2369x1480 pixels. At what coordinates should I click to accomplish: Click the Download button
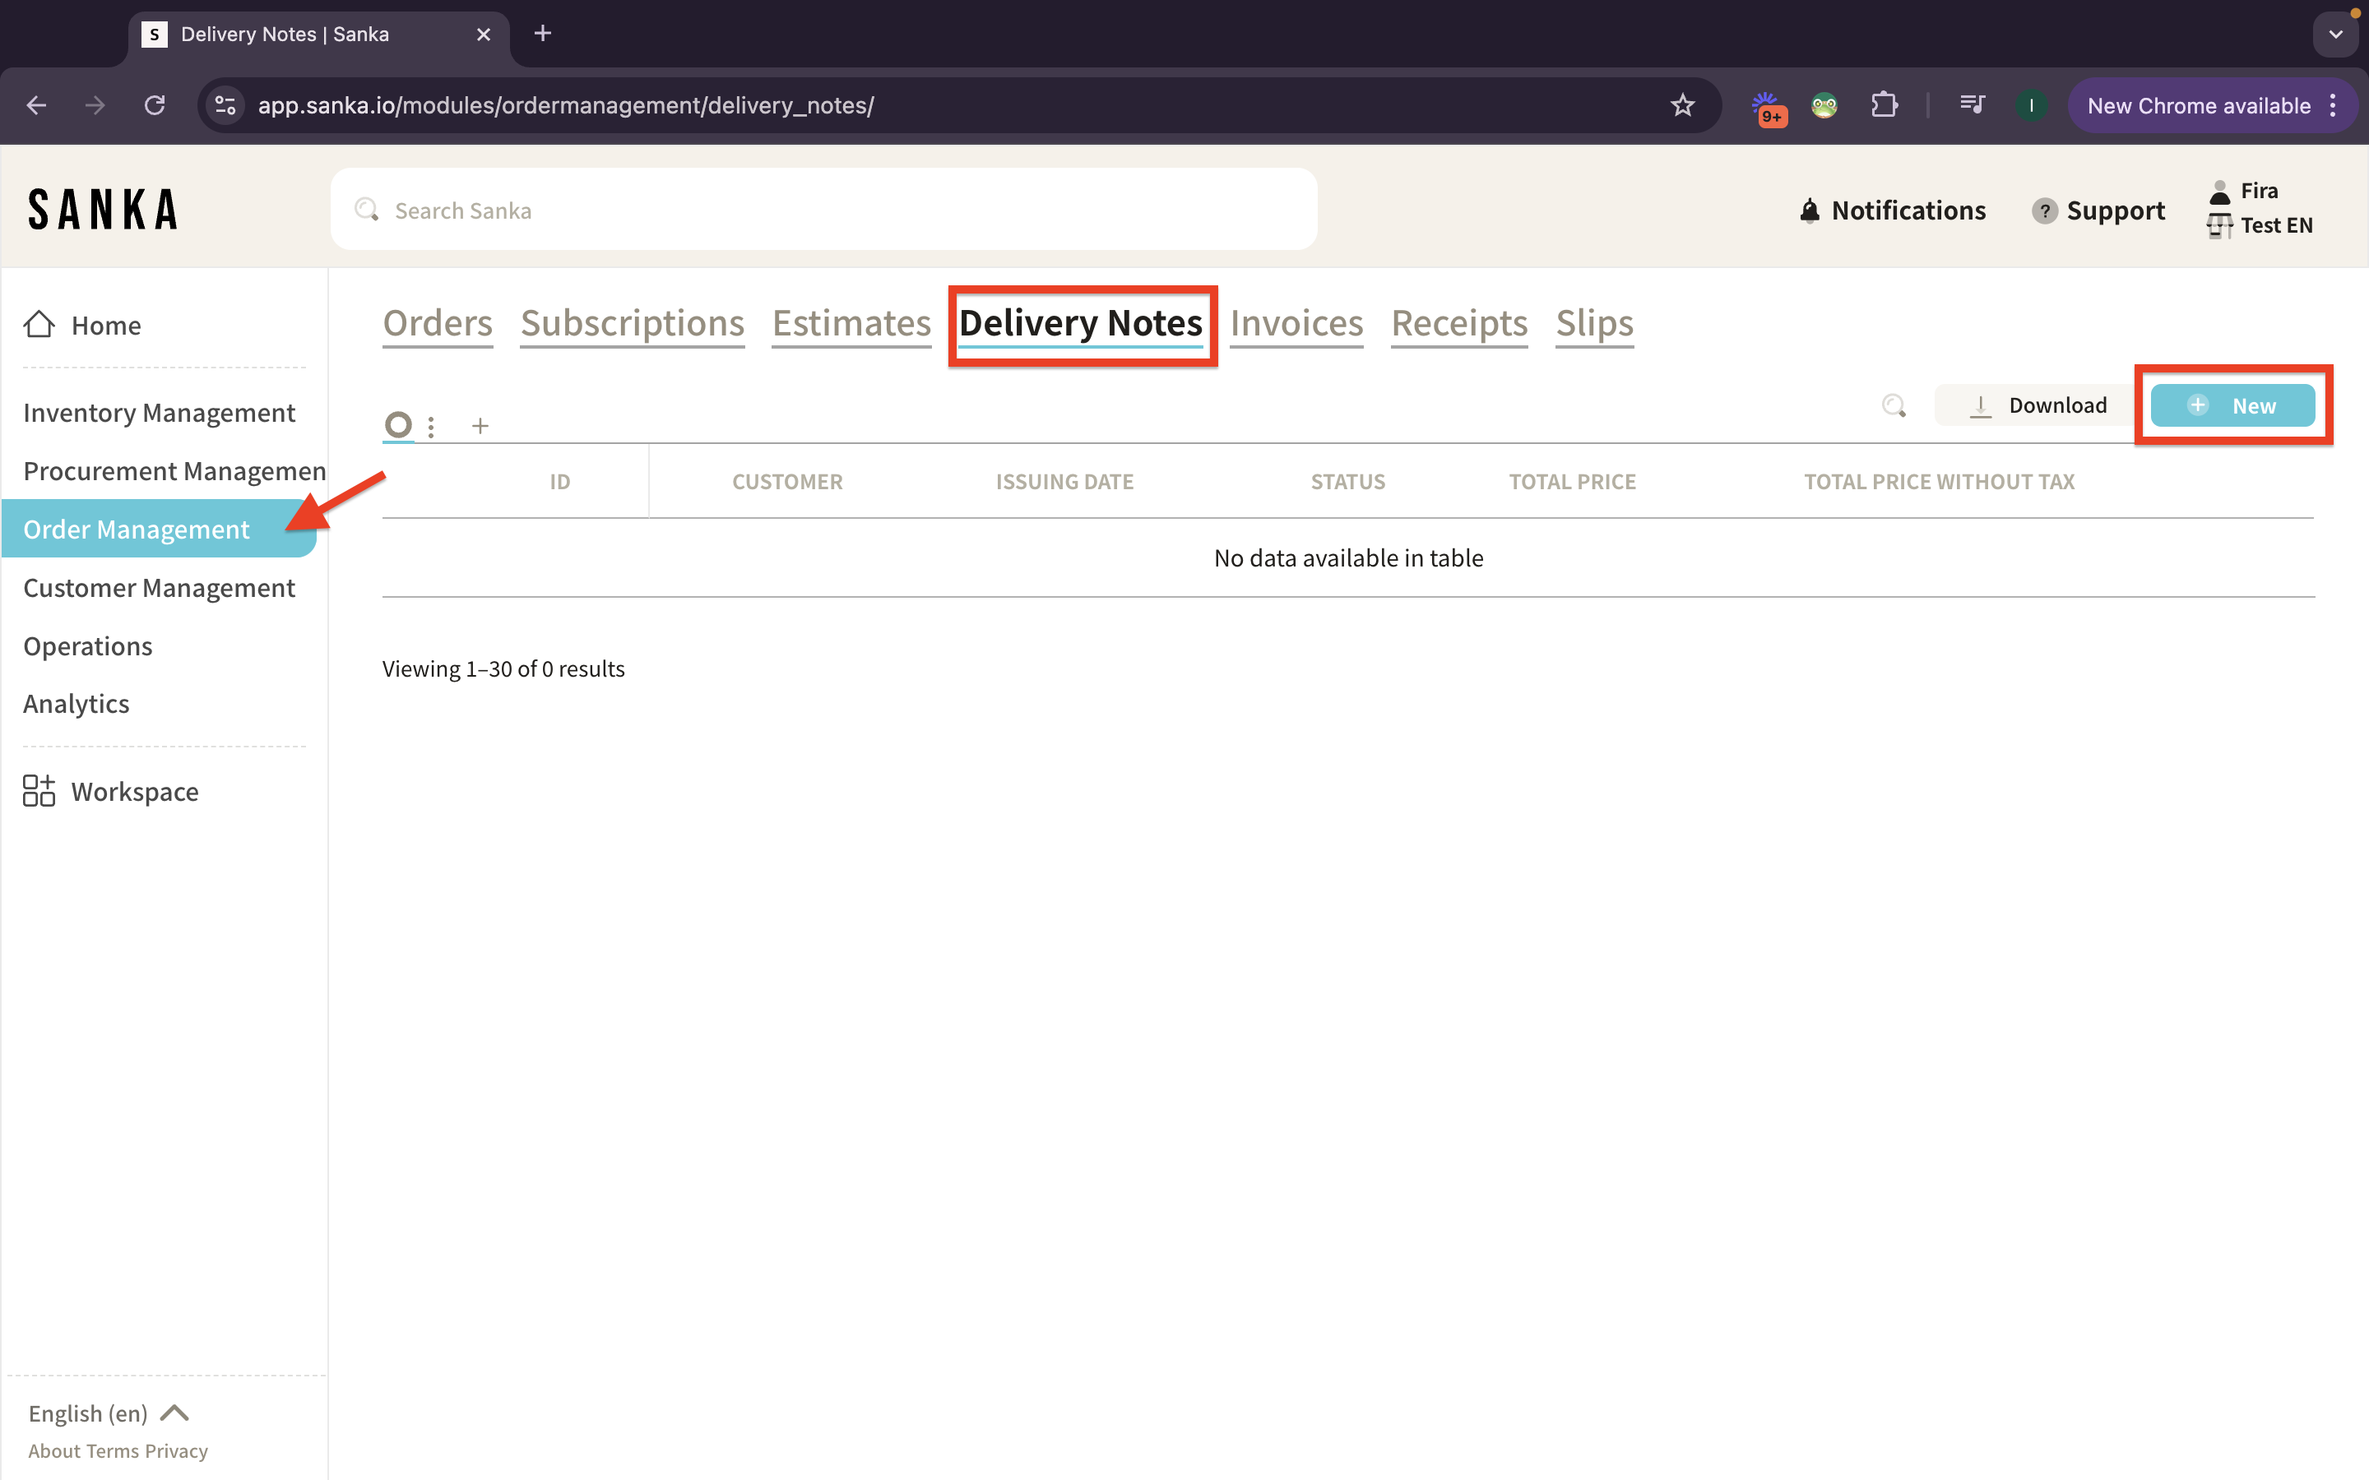click(2038, 405)
